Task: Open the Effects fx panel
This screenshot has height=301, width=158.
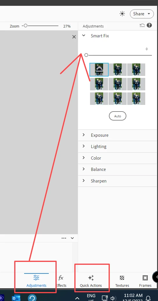Action: (61, 281)
